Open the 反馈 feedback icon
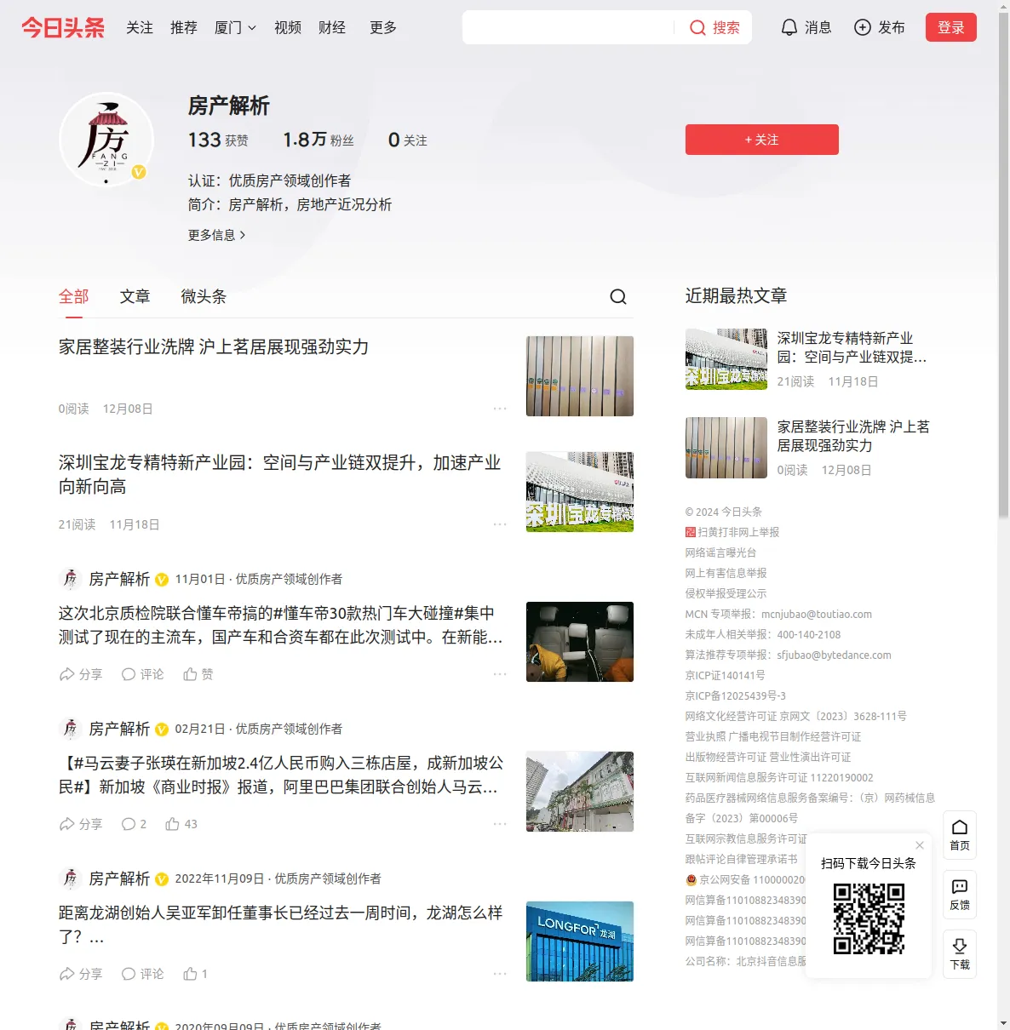 point(960,895)
